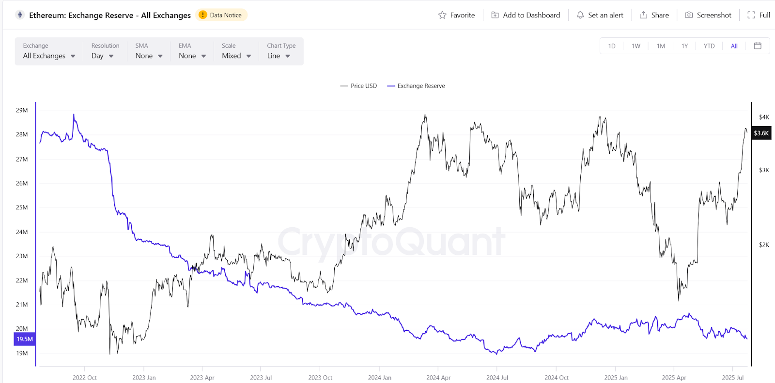This screenshot has width=775, height=383.
Task: Click the Screenshot camera icon
Action: pyautogui.click(x=689, y=15)
